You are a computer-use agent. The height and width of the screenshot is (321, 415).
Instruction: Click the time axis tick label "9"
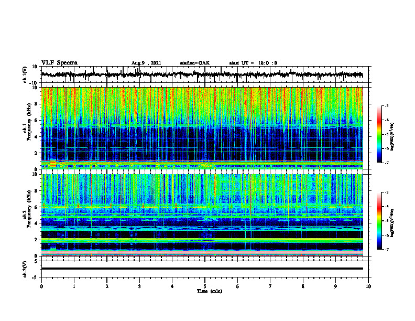335,286
